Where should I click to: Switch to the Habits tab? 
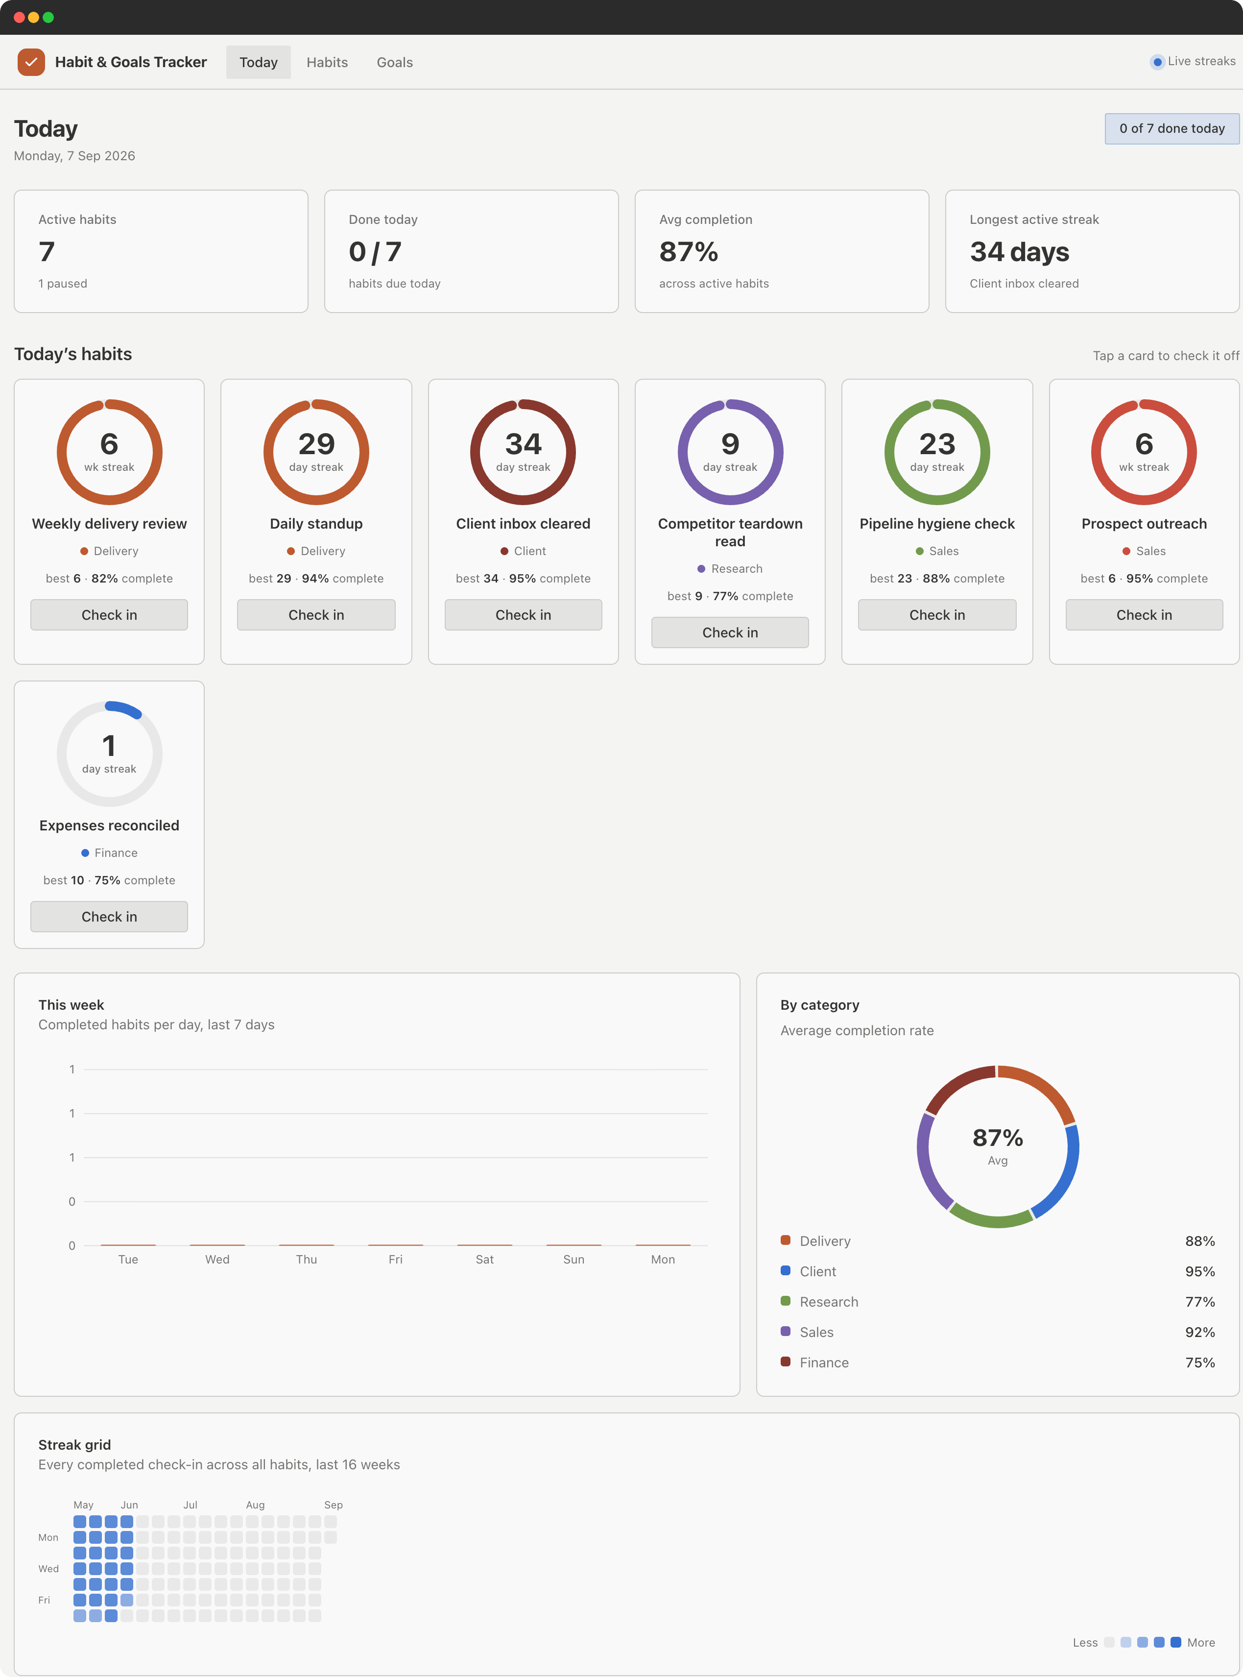tap(327, 62)
